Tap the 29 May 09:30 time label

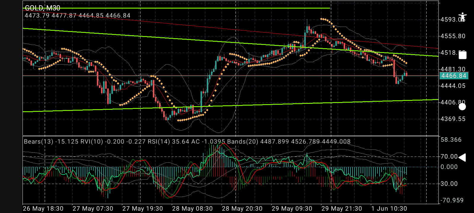(x=292, y=209)
